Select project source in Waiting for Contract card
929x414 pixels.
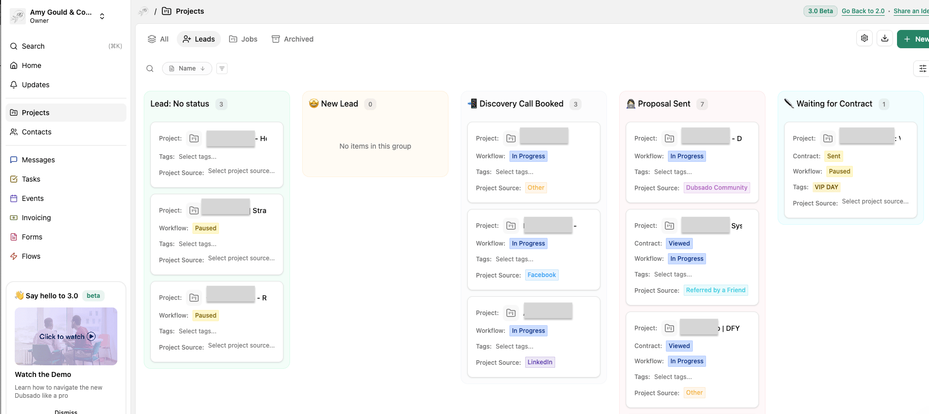pos(875,201)
